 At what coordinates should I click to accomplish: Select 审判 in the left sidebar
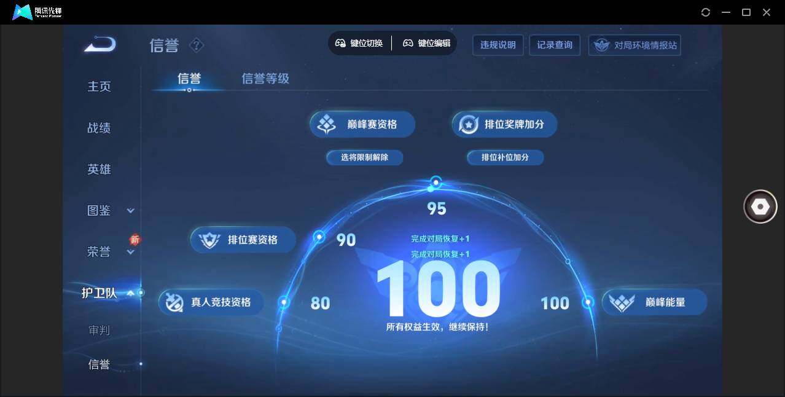pos(100,331)
